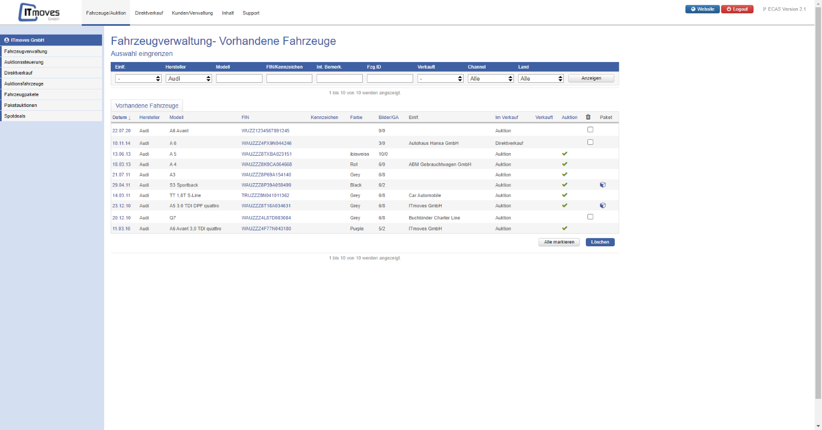Click the ITmoves GmbH logo
This screenshot has height=430, width=822.
(39, 12)
